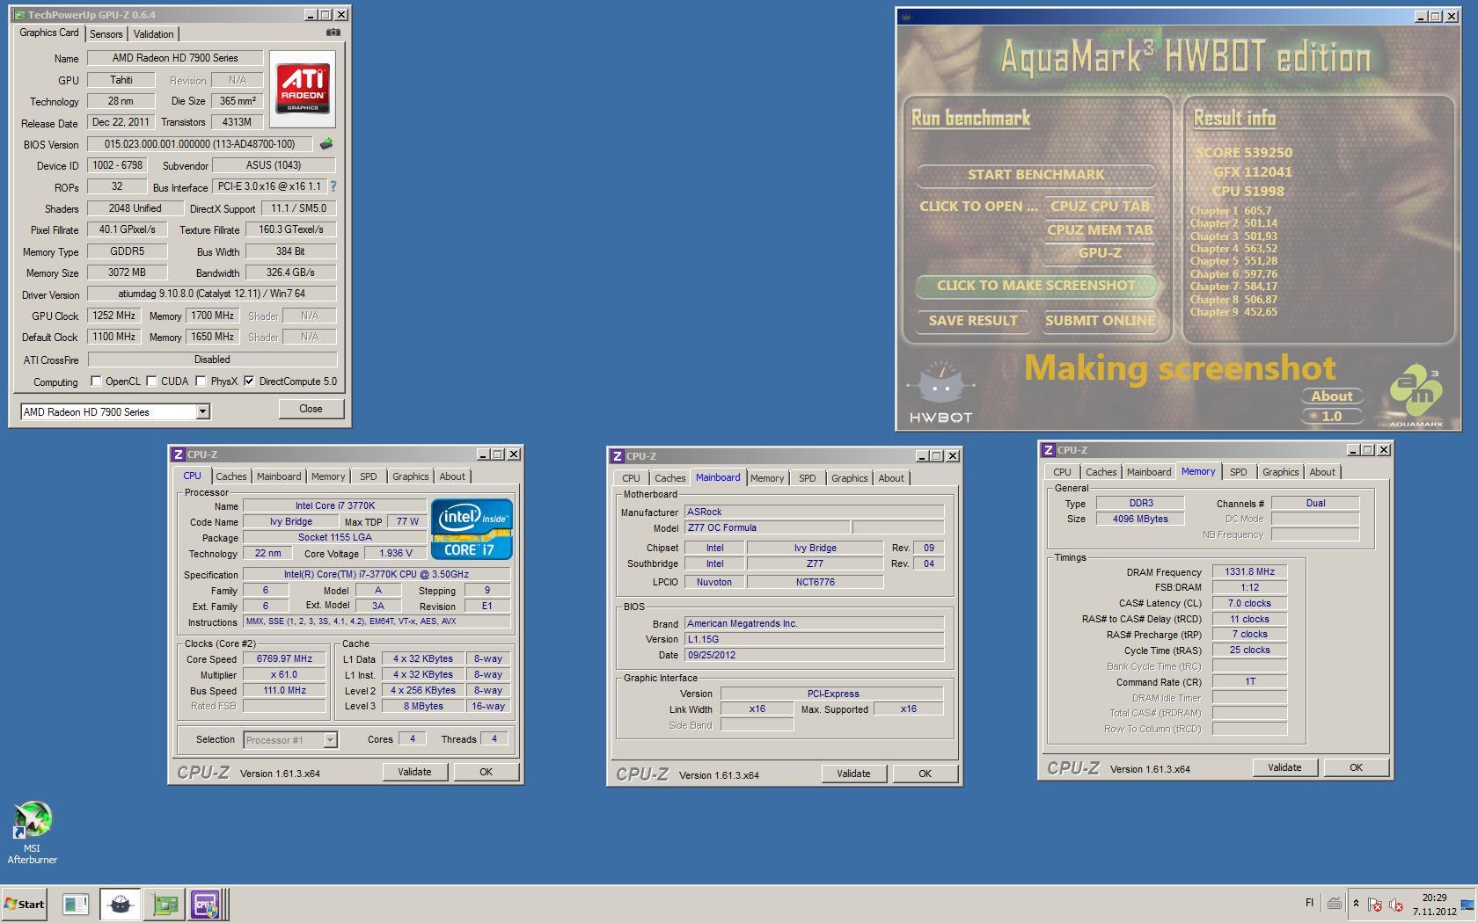Click the taskbar clock 20:29
The height and width of the screenshot is (923, 1478).
[1434, 898]
